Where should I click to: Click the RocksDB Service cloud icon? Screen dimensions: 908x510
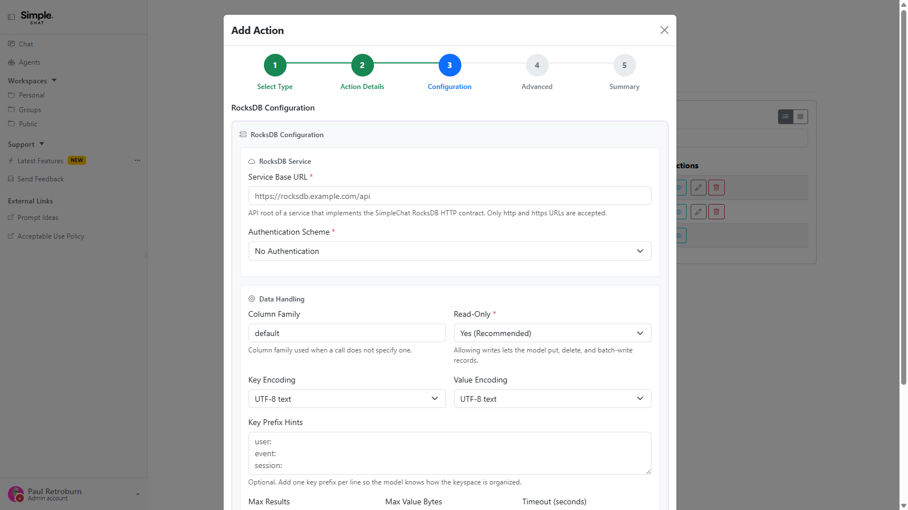pyautogui.click(x=252, y=161)
